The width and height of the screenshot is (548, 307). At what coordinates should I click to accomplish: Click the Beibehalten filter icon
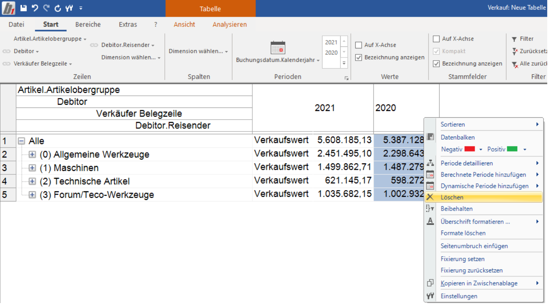[430, 209]
